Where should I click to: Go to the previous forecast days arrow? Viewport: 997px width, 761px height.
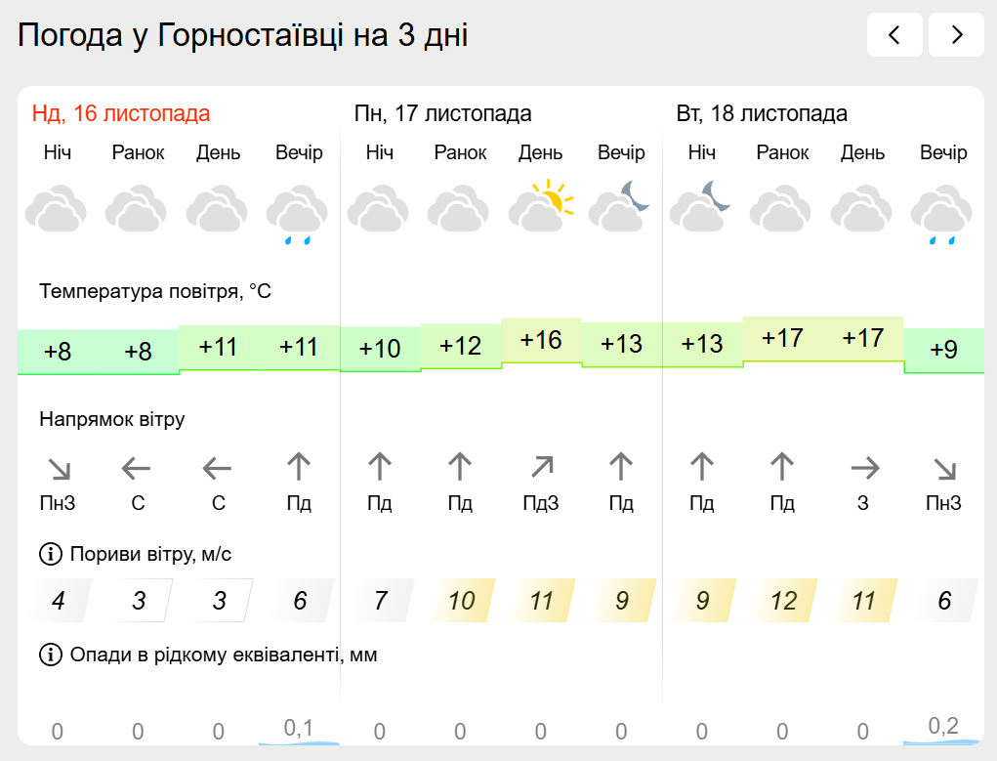[894, 36]
